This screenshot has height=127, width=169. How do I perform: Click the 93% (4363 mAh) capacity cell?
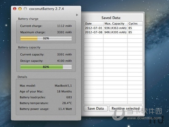tap(115, 28)
